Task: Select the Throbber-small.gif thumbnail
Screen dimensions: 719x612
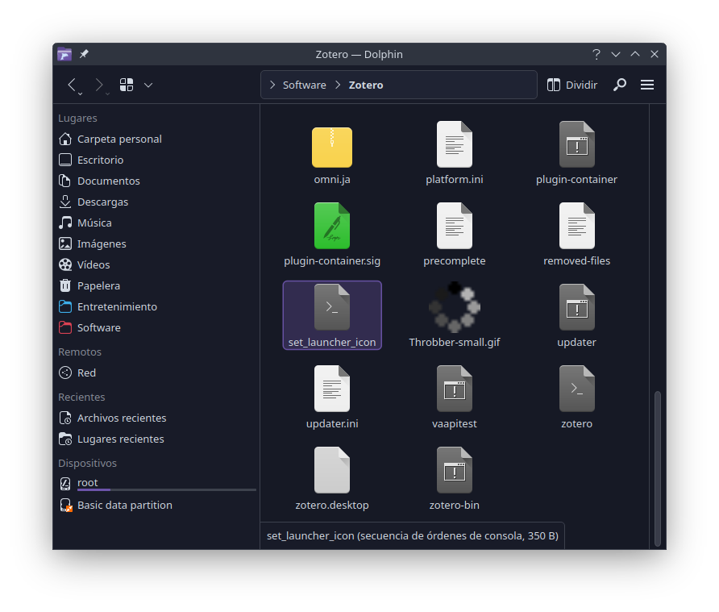Action: (455, 307)
